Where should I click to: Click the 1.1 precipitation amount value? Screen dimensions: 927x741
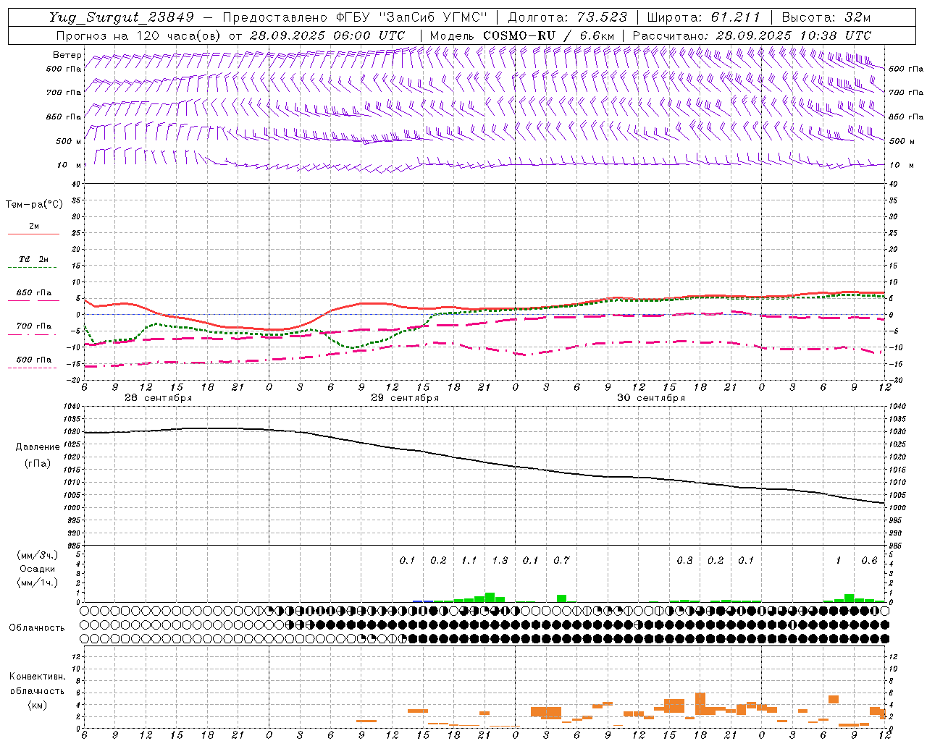pyautogui.click(x=469, y=561)
